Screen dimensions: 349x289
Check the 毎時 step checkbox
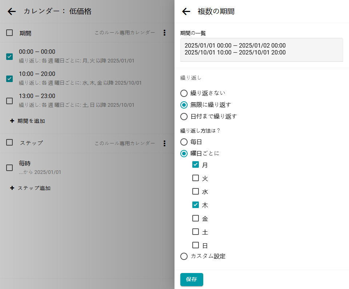click(x=9, y=167)
